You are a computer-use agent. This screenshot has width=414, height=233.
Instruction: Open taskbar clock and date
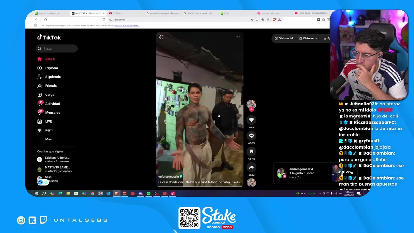point(350,194)
